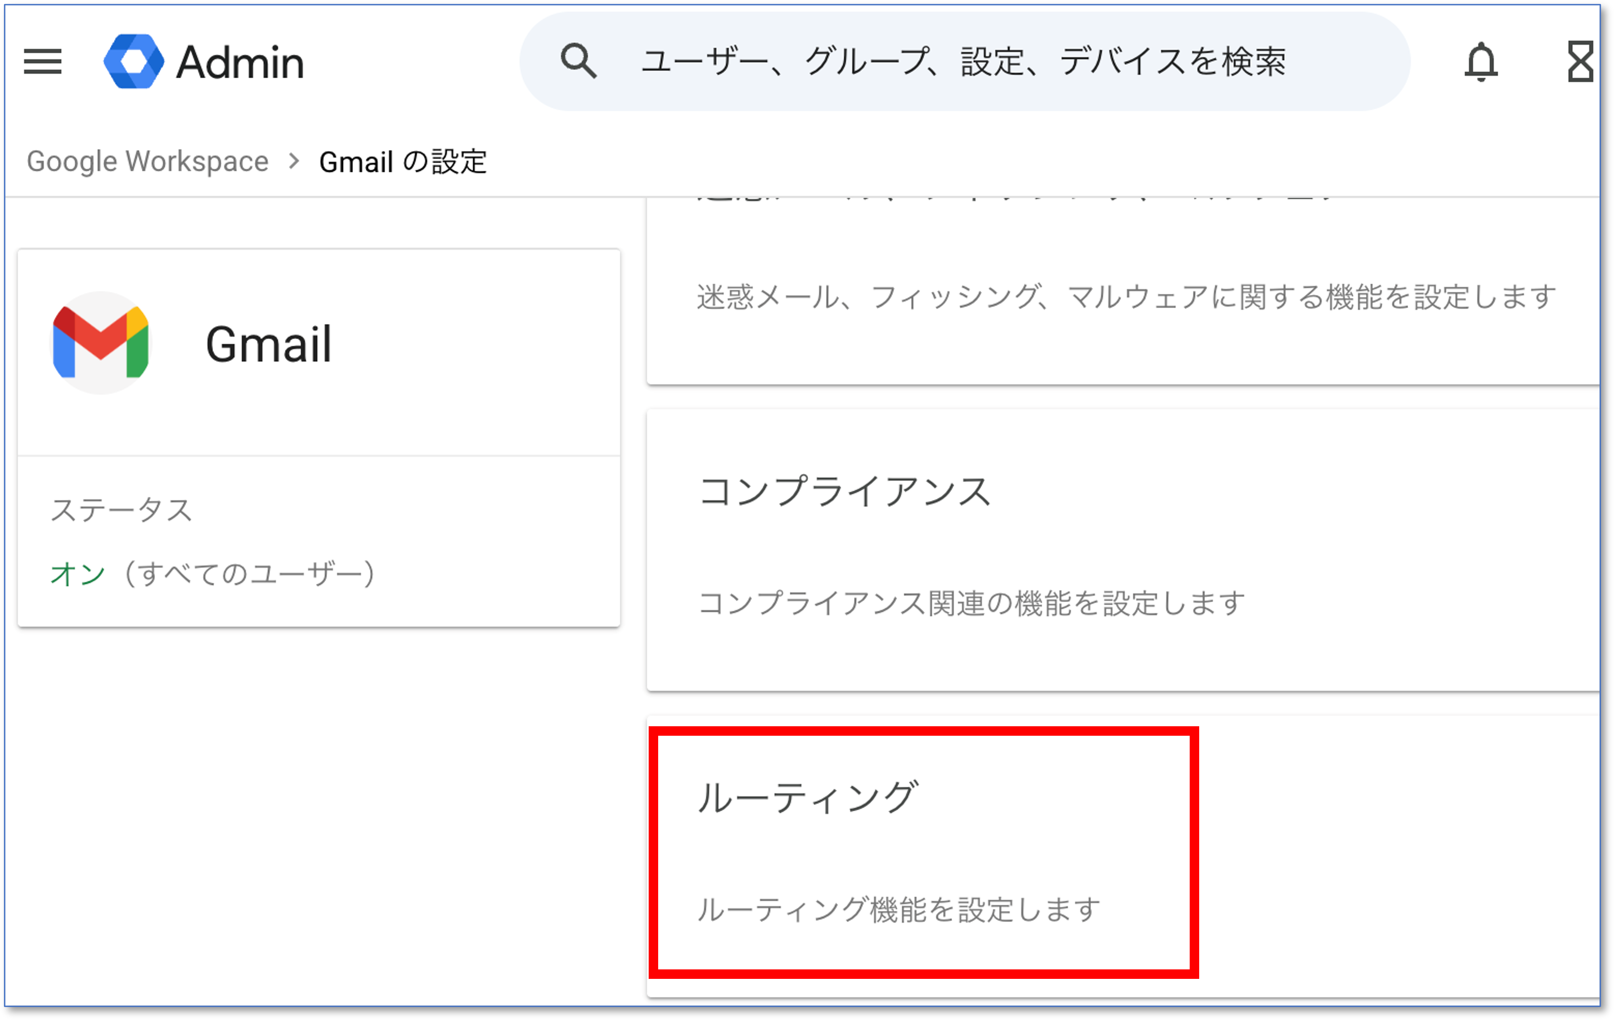Viewport: 1614px width, 1020px height.
Task: Click the 'Gmail' heading in the side card
Action: 268,344
